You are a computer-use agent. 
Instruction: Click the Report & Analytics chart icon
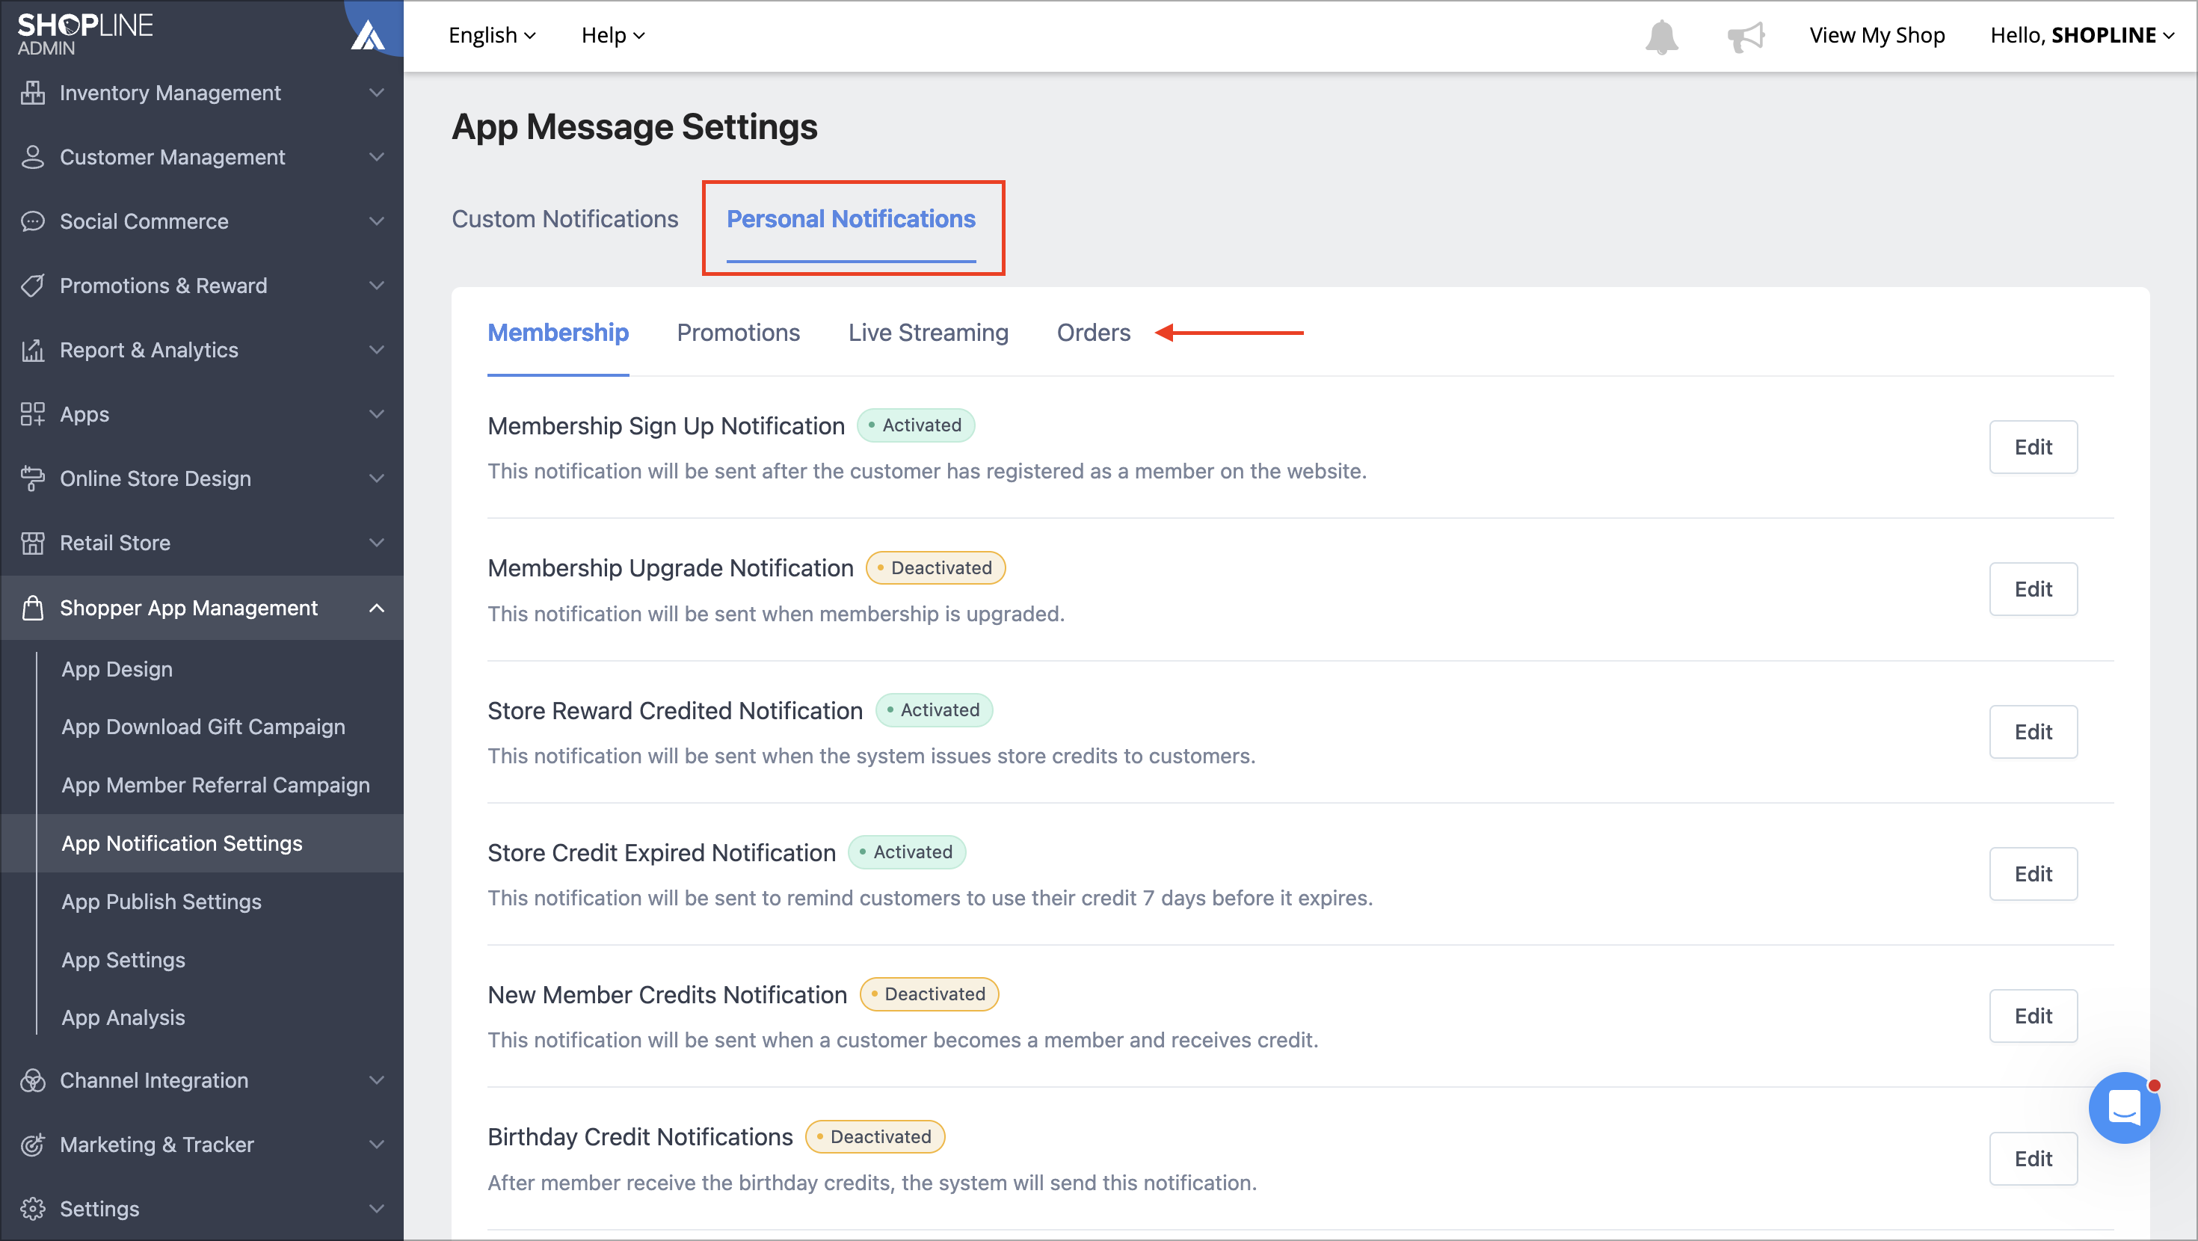32,350
